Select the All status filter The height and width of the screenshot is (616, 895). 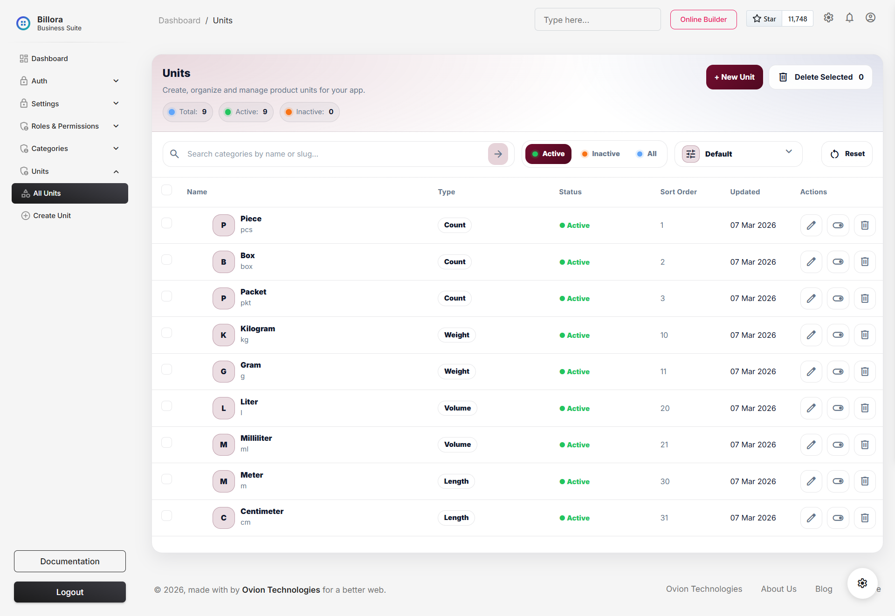(646, 154)
